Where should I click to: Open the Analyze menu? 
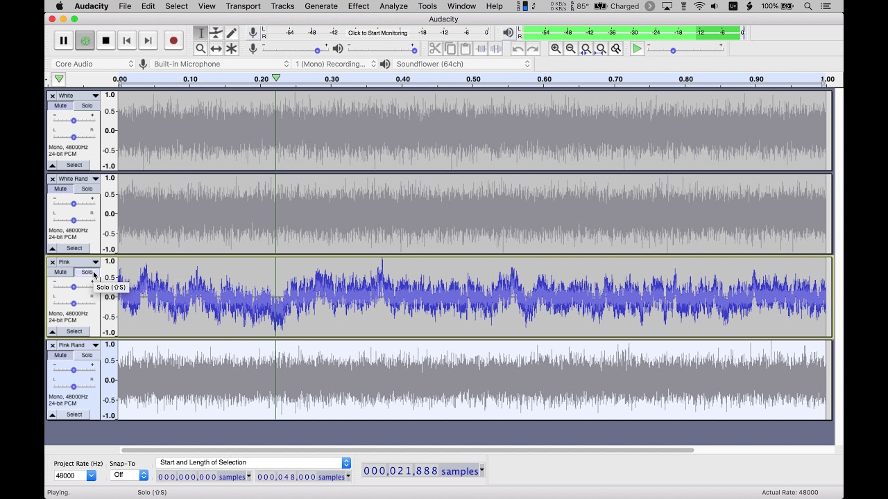pos(393,6)
